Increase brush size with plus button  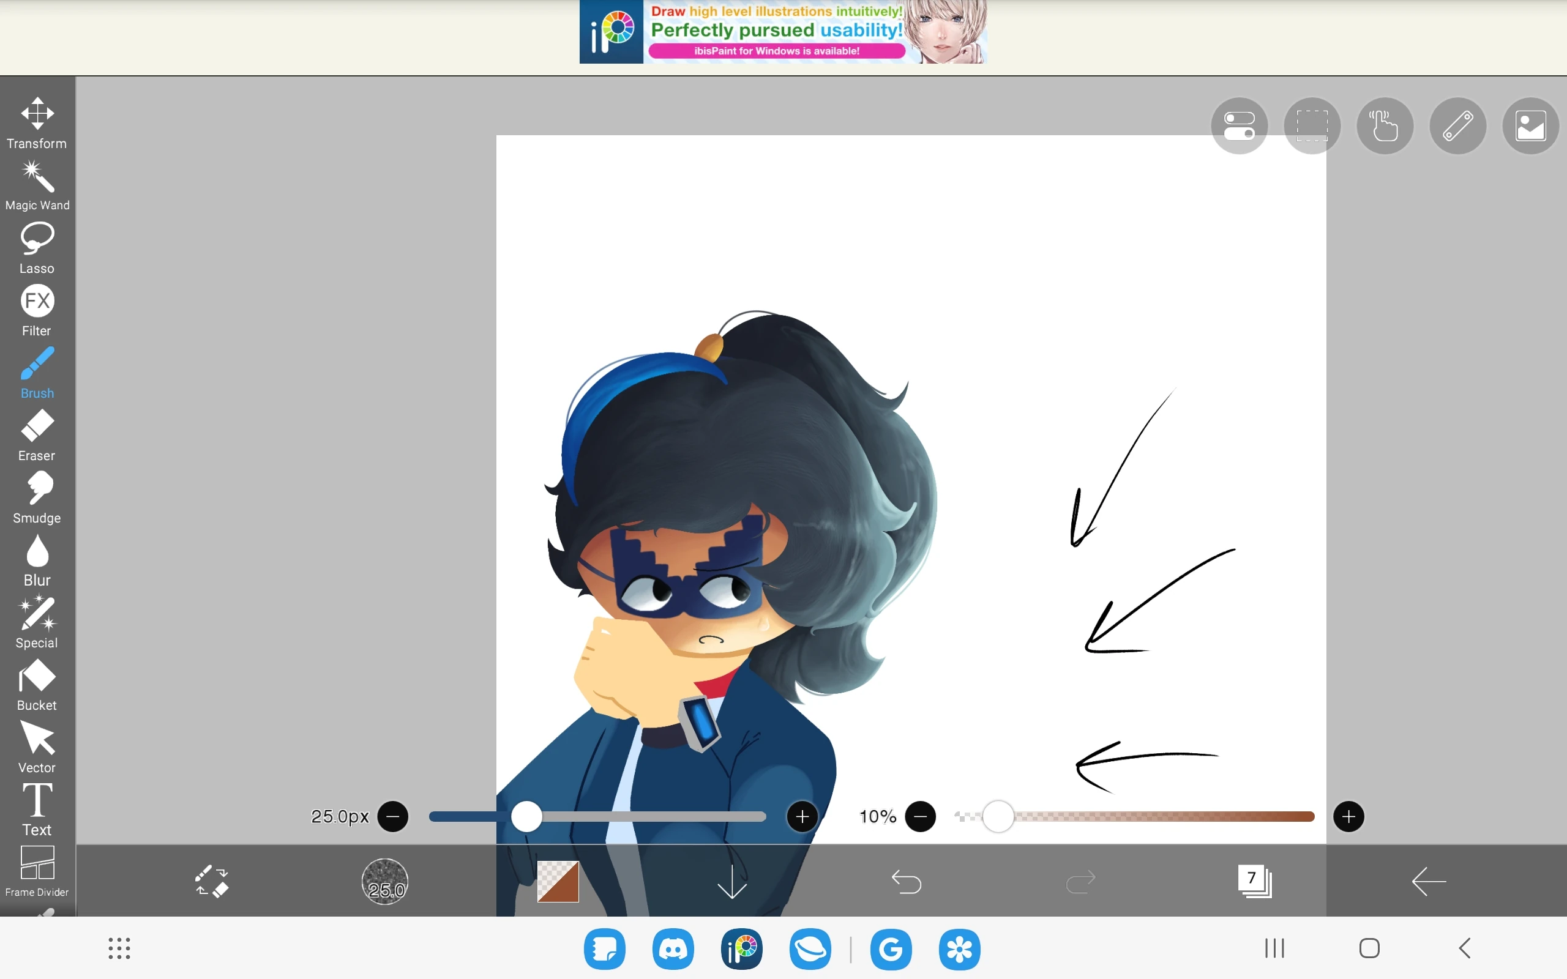pos(802,816)
